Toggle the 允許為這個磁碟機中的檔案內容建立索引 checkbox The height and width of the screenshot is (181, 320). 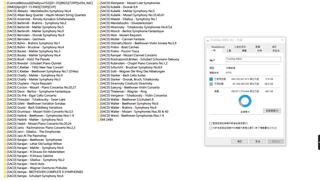[x=211, y=128]
